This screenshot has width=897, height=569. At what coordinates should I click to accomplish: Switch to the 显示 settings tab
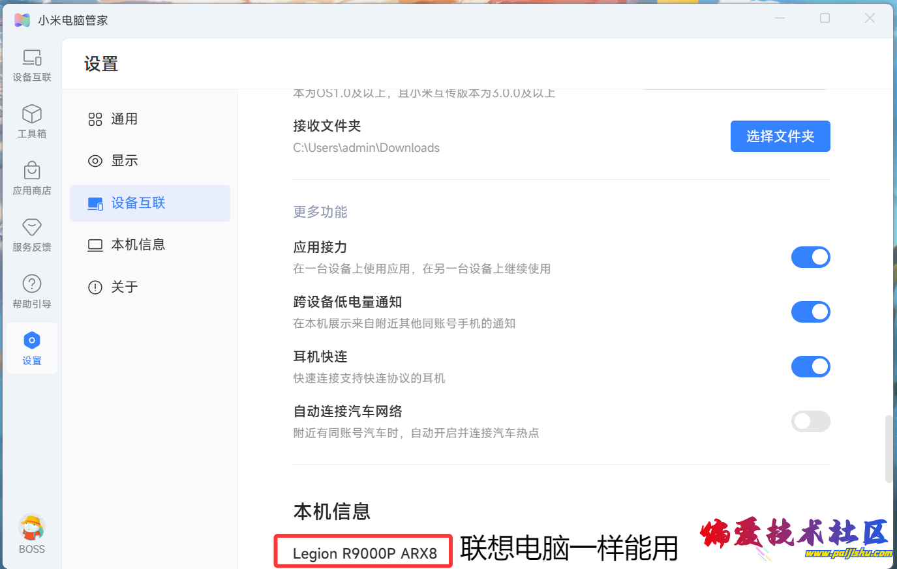pos(124,161)
